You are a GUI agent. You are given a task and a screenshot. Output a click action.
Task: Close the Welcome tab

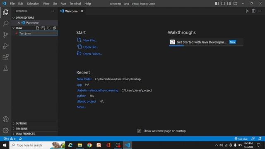[x=82, y=11]
